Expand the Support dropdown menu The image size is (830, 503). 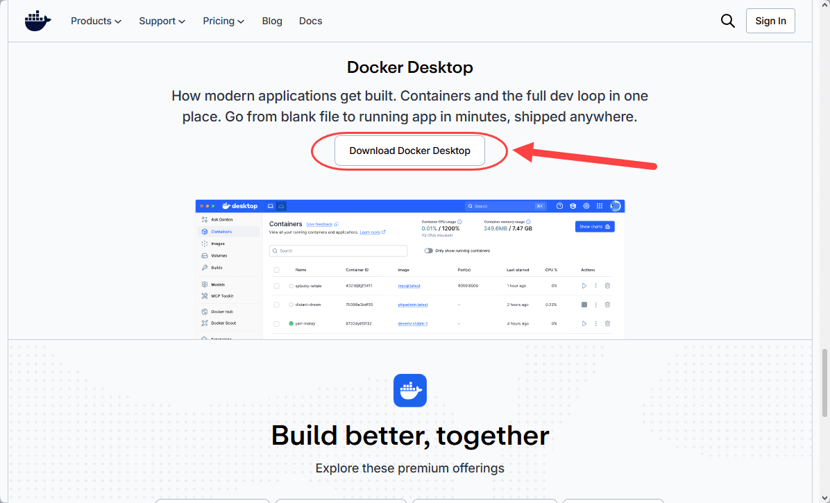(162, 21)
